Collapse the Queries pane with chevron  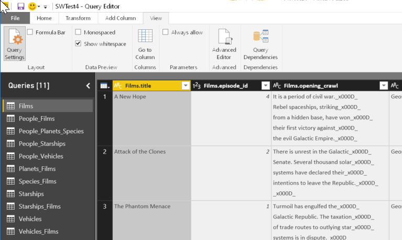88,86
